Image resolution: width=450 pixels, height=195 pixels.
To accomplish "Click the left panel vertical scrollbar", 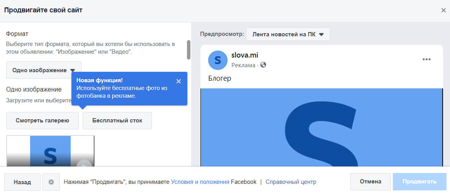I will pos(188,49).
